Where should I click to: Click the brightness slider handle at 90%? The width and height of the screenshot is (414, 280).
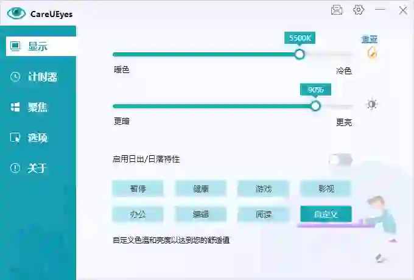pyautogui.click(x=315, y=106)
